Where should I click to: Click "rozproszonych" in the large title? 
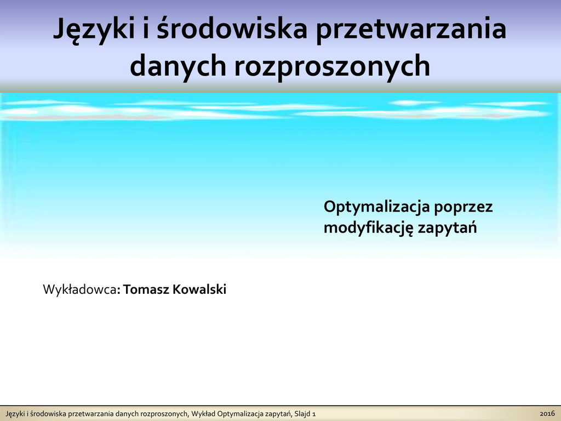coord(332,66)
